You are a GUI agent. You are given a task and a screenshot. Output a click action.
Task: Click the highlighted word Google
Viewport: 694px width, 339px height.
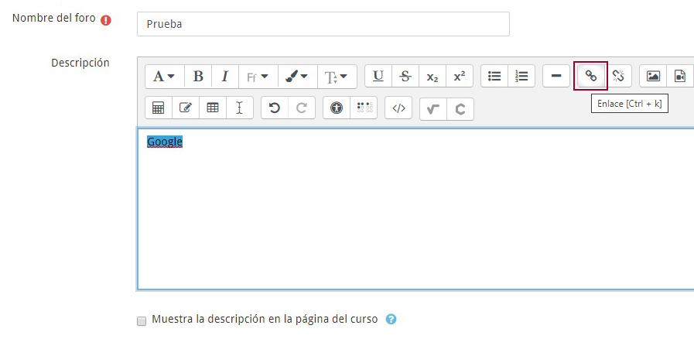coord(165,142)
